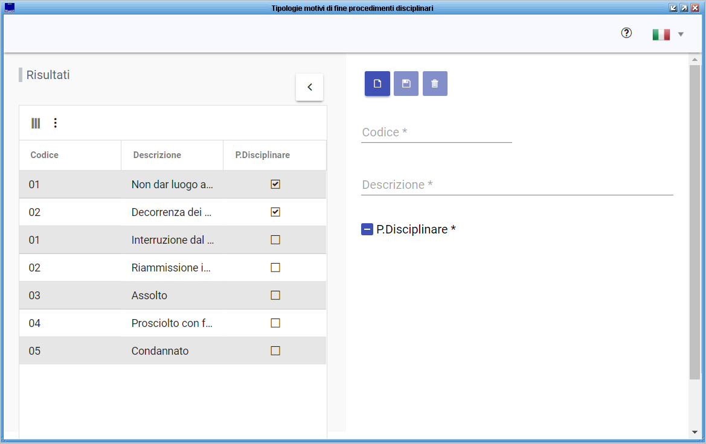Click the column chooser bars icon
Image resolution: width=706 pixels, height=444 pixels.
click(x=36, y=123)
